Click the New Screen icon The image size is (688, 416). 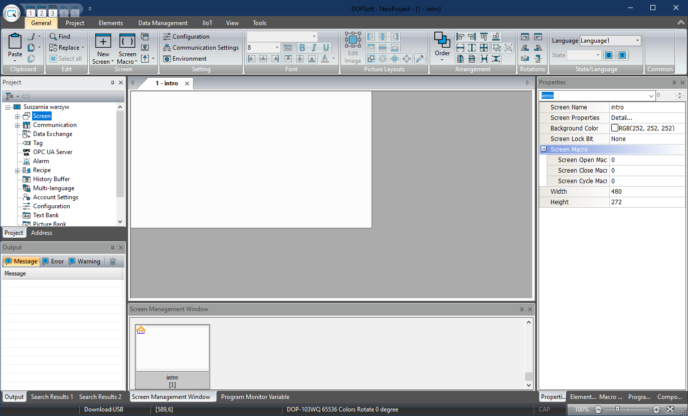103,42
